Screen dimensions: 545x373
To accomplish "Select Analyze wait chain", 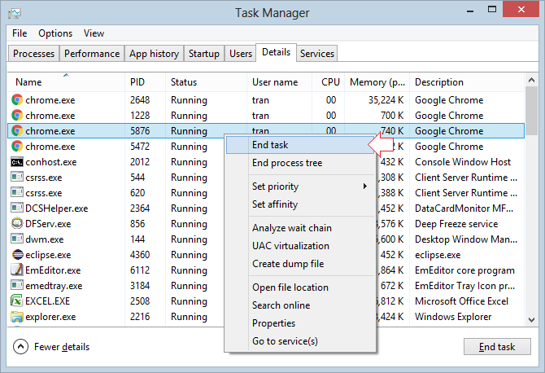I will (x=301, y=228).
